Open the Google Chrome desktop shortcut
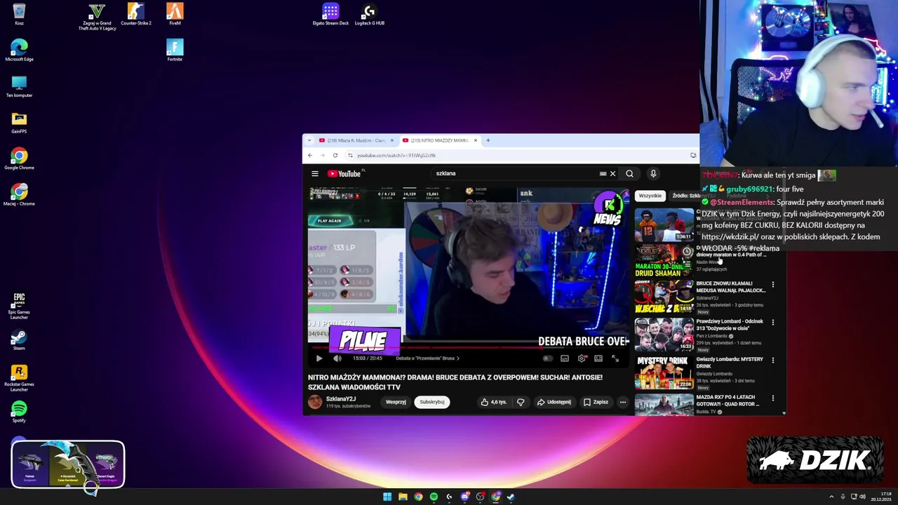The image size is (898, 505). pyautogui.click(x=19, y=159)
